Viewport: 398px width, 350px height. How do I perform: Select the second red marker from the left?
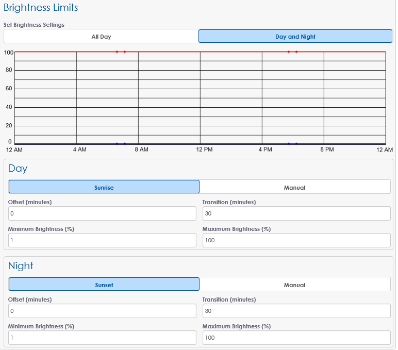pos(125,52)
